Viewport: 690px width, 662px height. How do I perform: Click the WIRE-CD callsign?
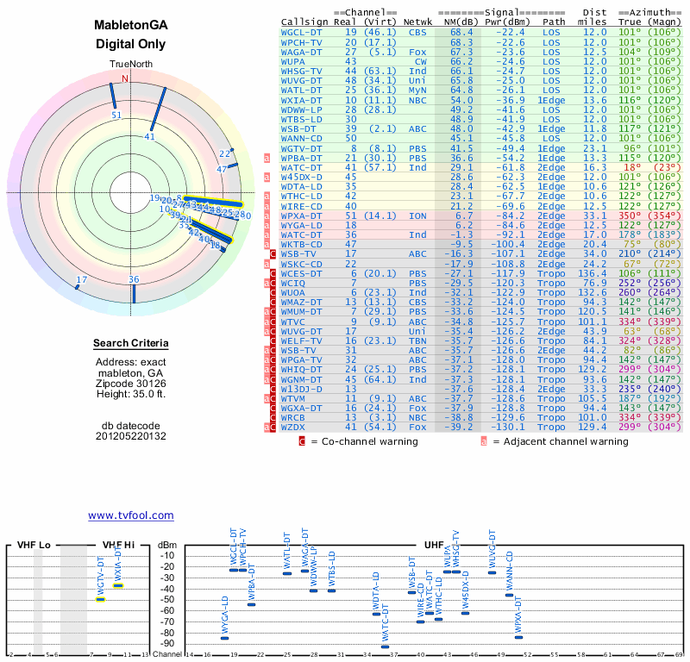(301, 206)
